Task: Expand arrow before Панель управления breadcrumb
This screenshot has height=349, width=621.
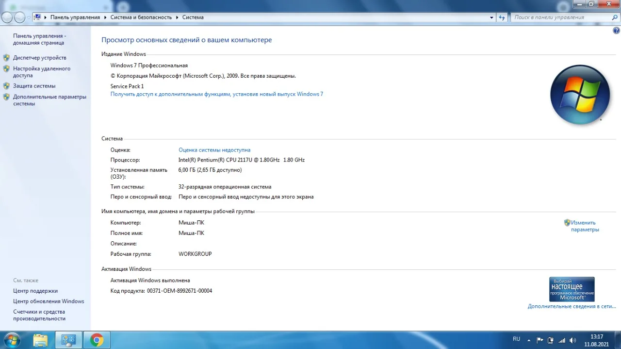Action: [x=46, y=17]
